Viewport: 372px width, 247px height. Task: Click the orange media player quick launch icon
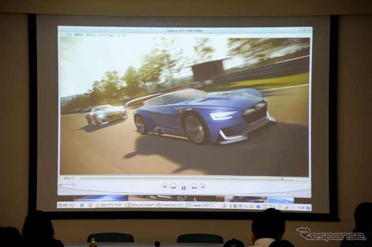(x=90, y=205)
